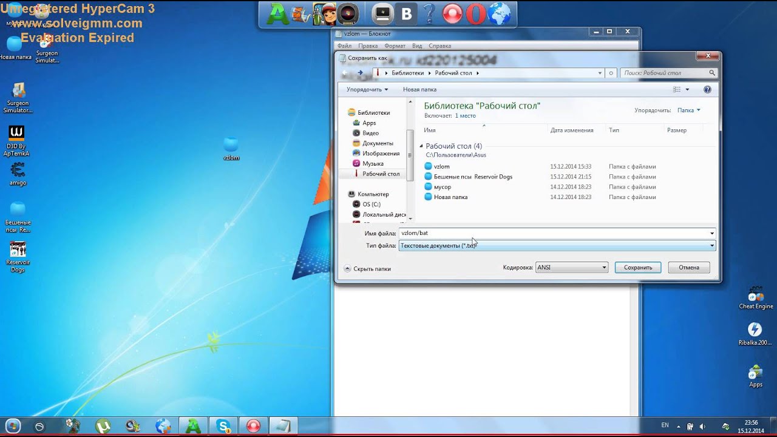
Task: Open the Тип файла dropdown
Action: (x=557, y=246)
